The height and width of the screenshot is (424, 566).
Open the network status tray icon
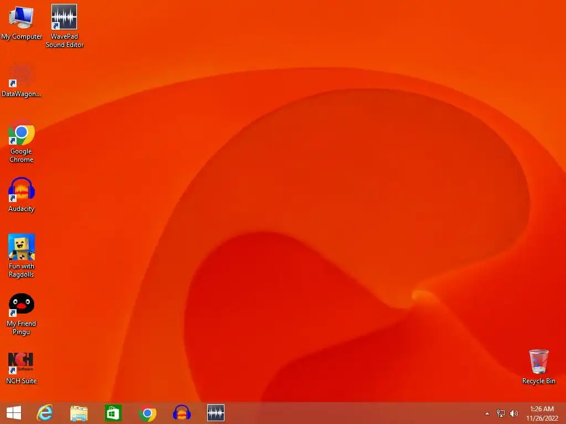(501, 414)
